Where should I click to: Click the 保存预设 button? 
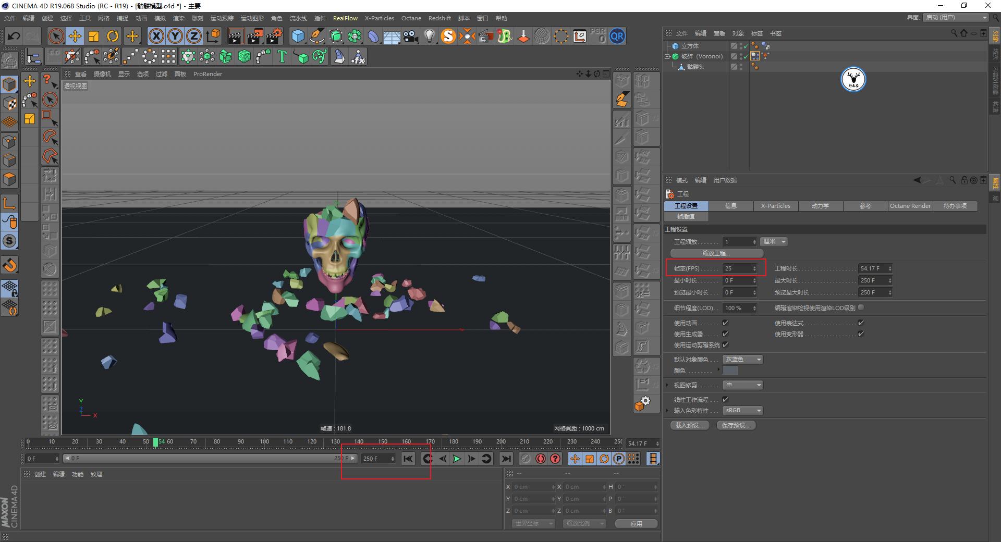tap(736, 425)
